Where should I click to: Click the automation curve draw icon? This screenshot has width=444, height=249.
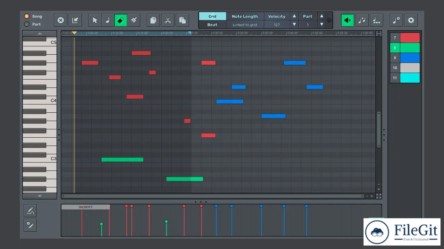pos(30,211)
